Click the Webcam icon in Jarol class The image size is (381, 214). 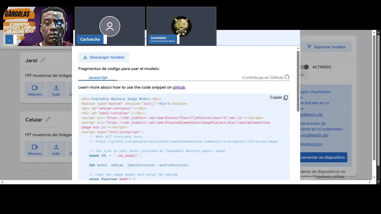point(35,88)
